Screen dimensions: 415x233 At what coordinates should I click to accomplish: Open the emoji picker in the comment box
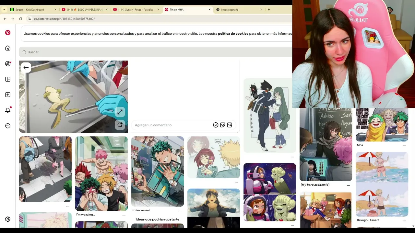pos(216,125)
